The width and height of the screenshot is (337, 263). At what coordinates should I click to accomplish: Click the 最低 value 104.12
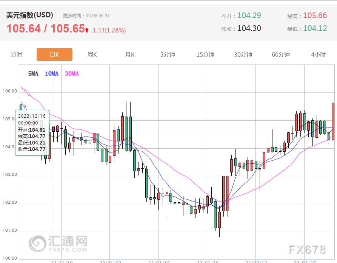click(x=315, y=28)
